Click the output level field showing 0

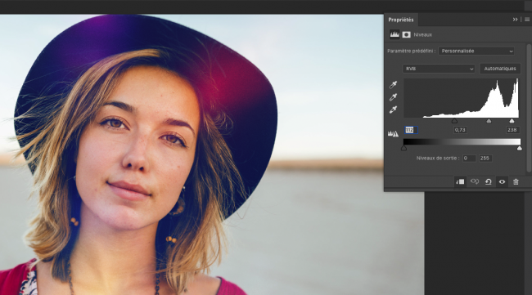click(469, 159)
